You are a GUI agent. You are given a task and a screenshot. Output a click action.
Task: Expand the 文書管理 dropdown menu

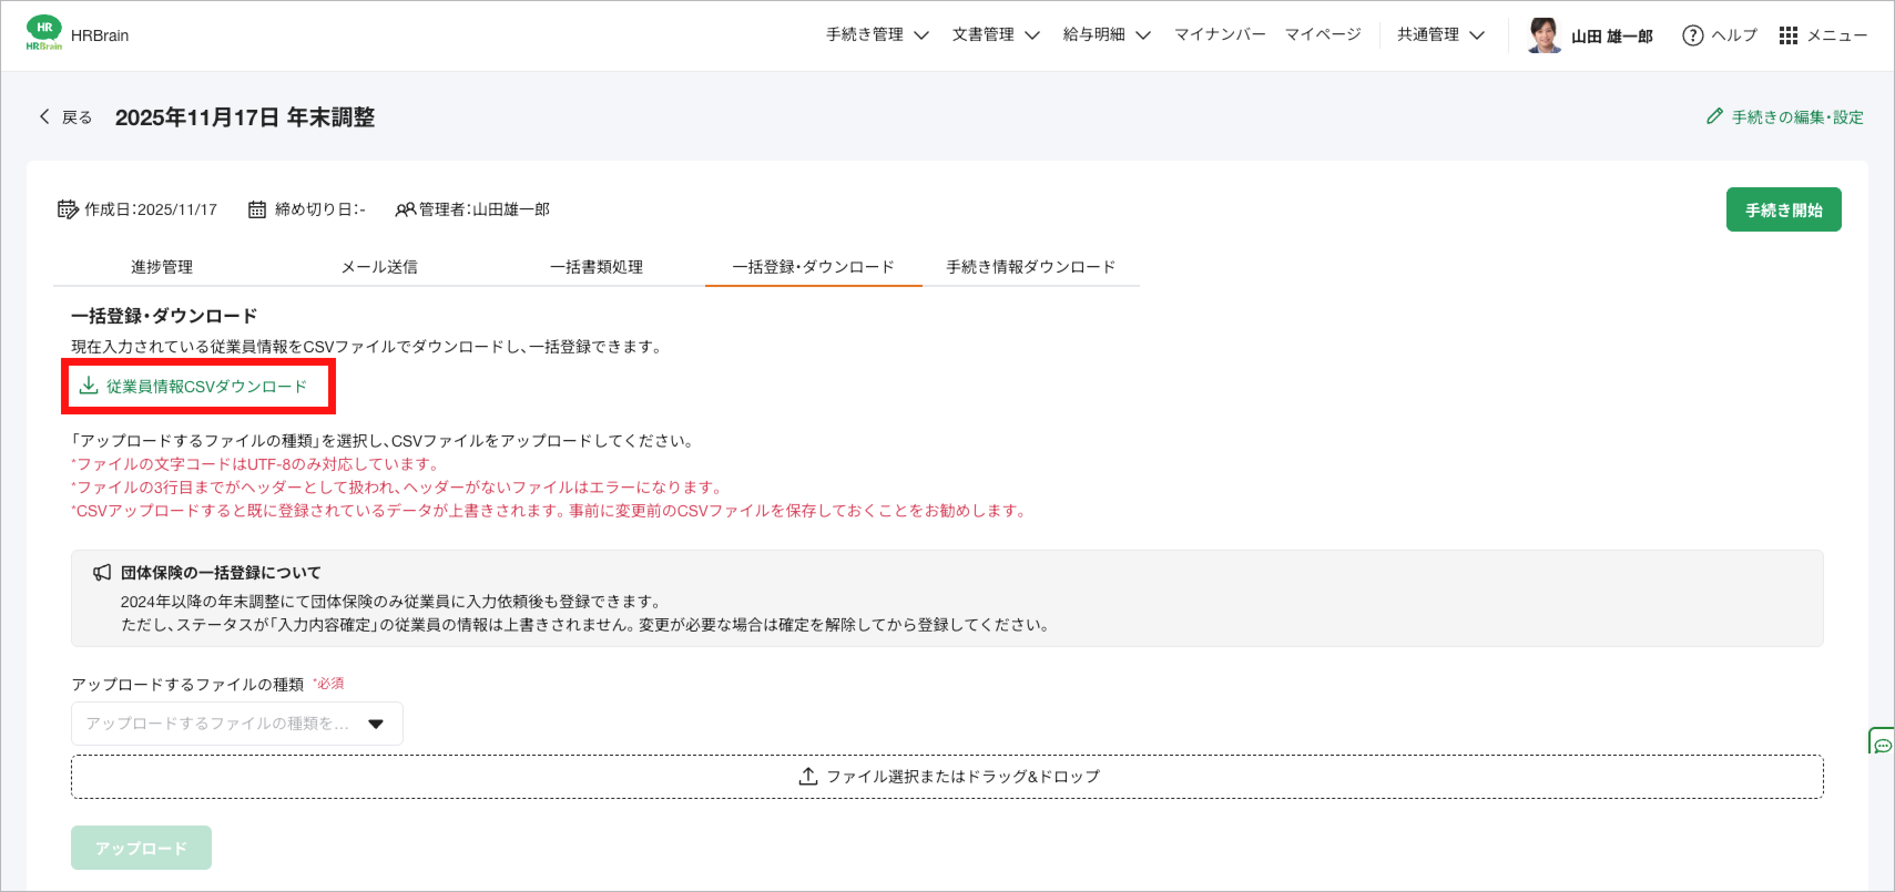pyautogui.click(x=995, y=35)
